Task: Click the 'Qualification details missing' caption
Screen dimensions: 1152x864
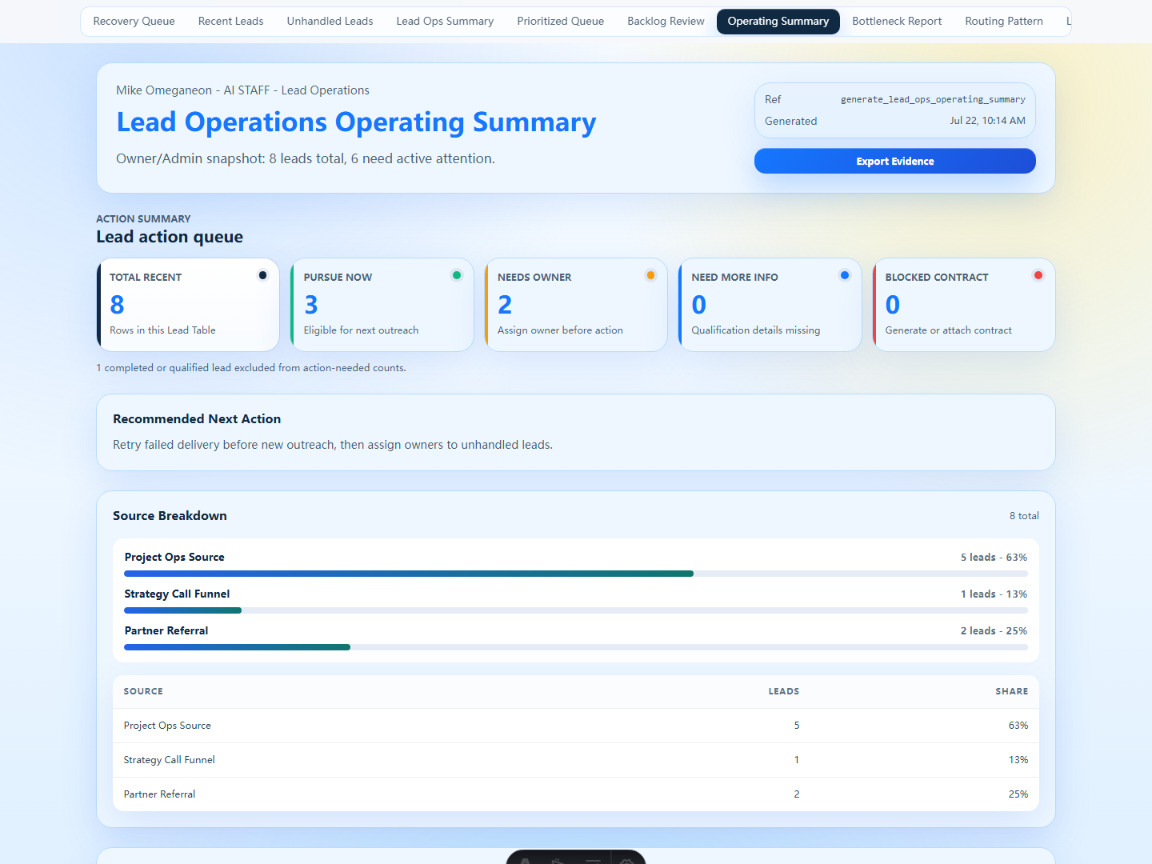Action: click(756, 330)
